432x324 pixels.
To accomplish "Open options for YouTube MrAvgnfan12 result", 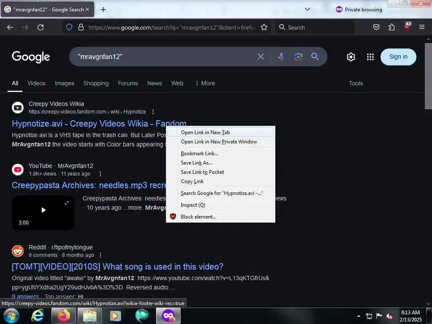I will pos(100,174).
